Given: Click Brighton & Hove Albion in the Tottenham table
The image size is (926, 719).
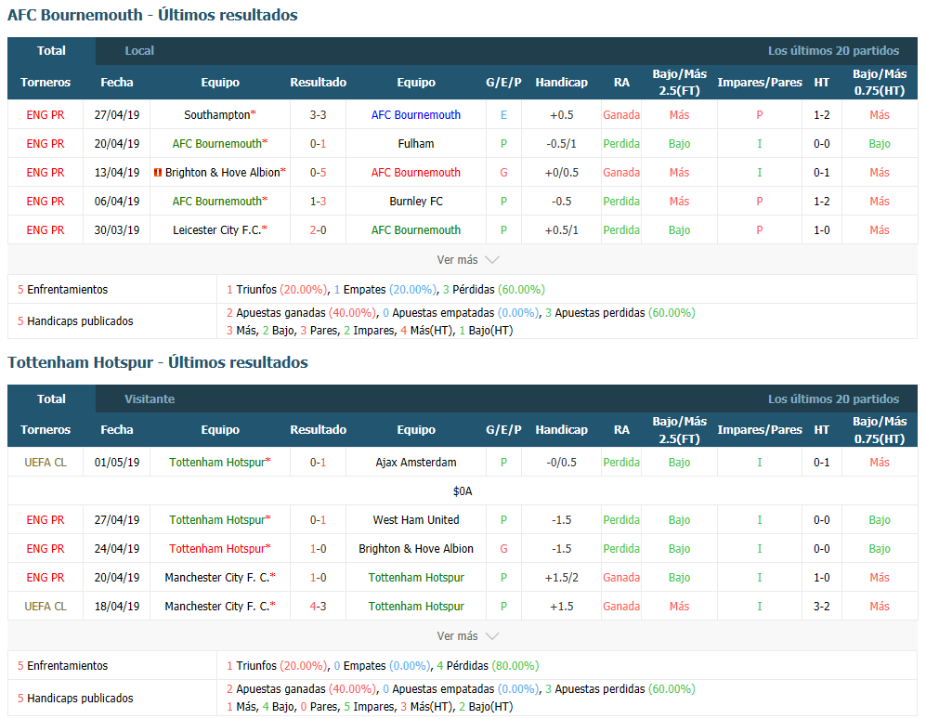Looking at the screenshot, I should (416, 549).
